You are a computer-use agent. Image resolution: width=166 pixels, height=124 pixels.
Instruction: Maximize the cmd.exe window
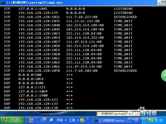tap(163, 3)
